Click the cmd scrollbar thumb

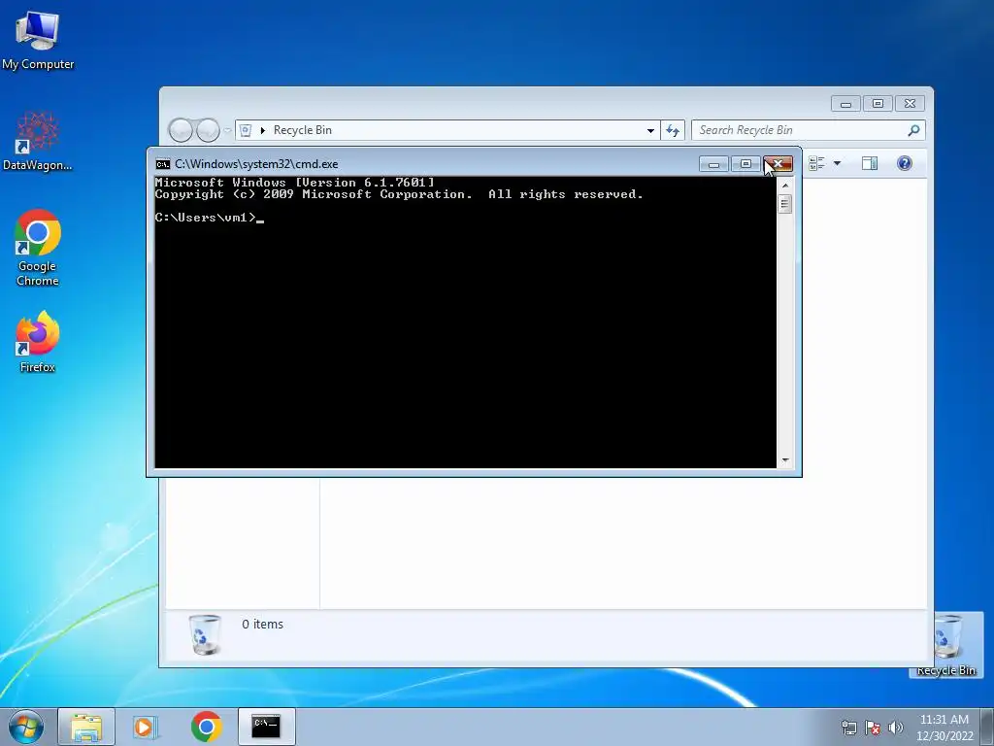click(785, 204)
